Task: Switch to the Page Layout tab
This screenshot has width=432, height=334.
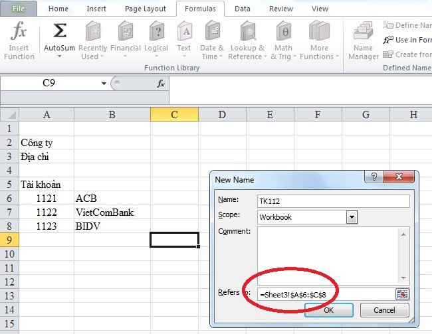Action: [146, 9]
